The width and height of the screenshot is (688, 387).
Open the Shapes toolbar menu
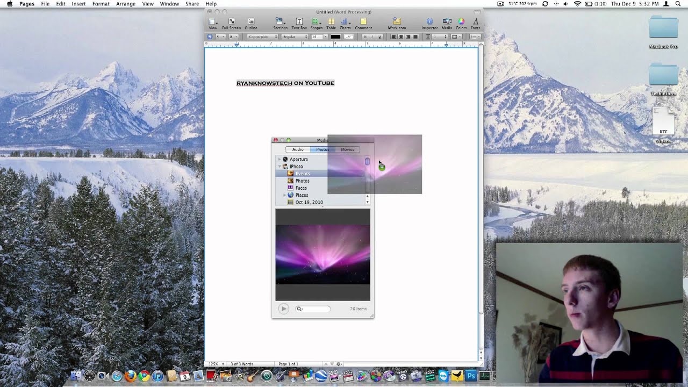click(x=317, y=23)
